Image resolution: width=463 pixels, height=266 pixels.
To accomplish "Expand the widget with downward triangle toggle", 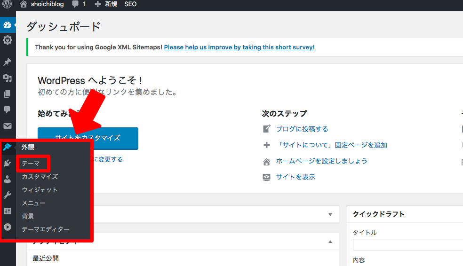I will pyautogui.click(x=330, y=214).
